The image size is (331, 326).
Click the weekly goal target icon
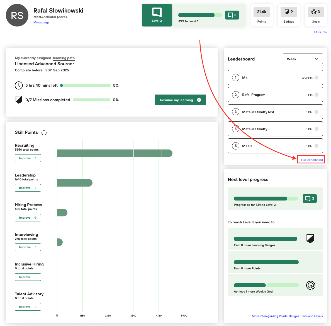point(310,285)
